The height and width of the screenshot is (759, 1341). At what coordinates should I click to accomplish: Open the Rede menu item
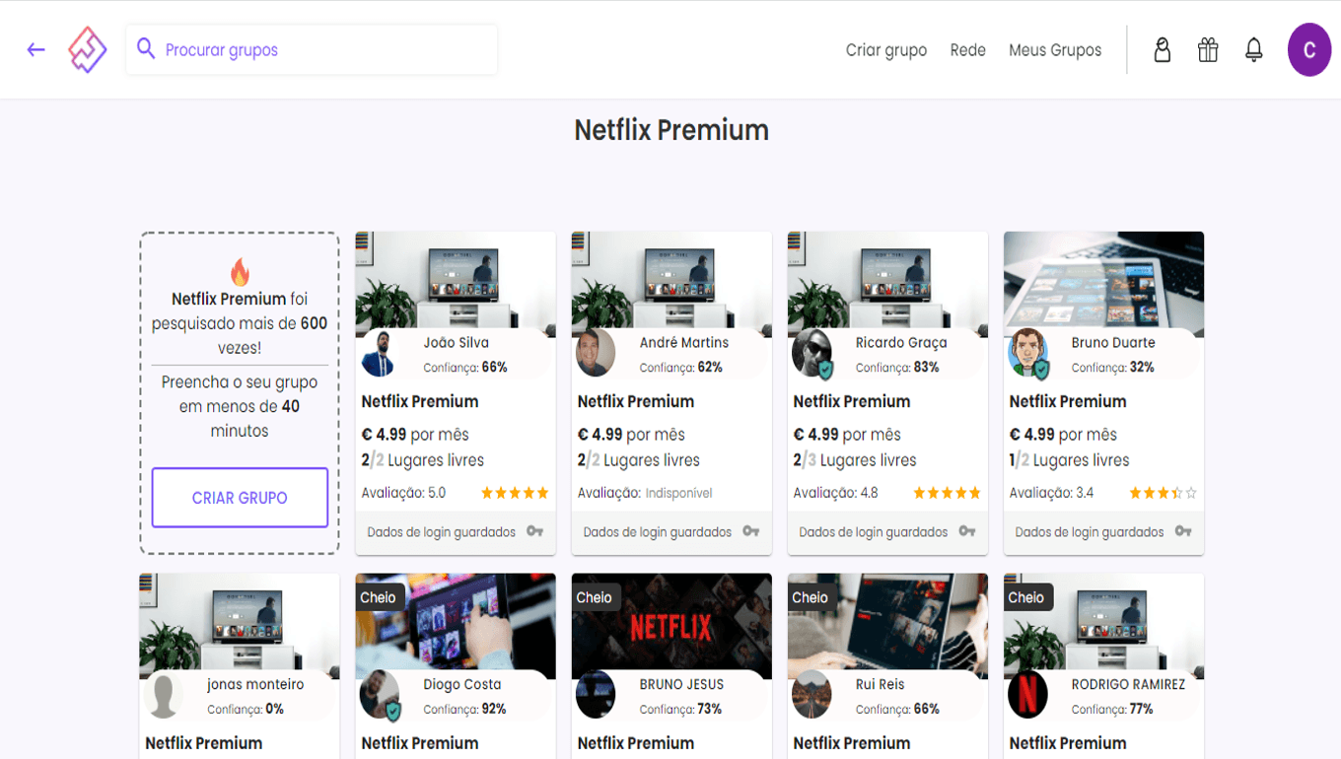pos(968,50)
